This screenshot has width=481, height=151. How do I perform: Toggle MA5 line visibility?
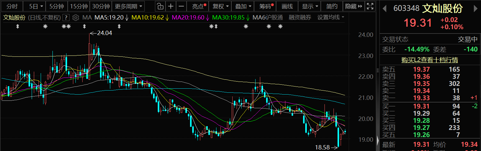[x=111, y=17]
